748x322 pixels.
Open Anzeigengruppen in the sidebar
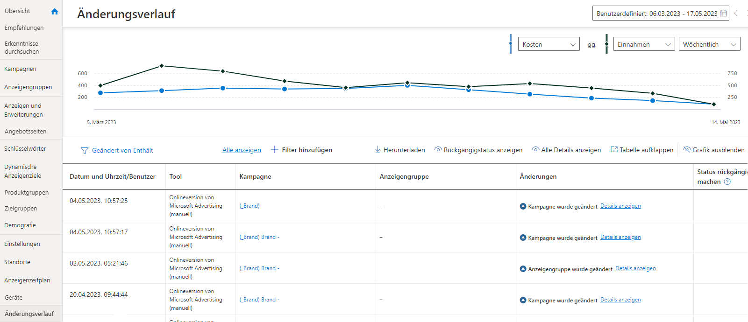click(28, 87)
